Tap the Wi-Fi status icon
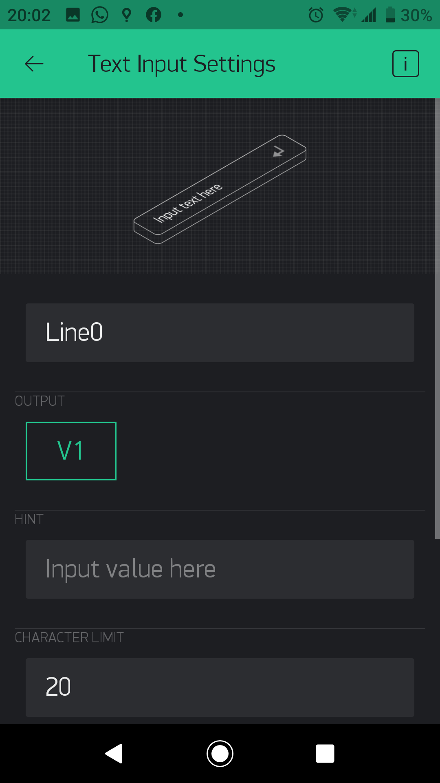The image size is (440, 783). point(344,15)
